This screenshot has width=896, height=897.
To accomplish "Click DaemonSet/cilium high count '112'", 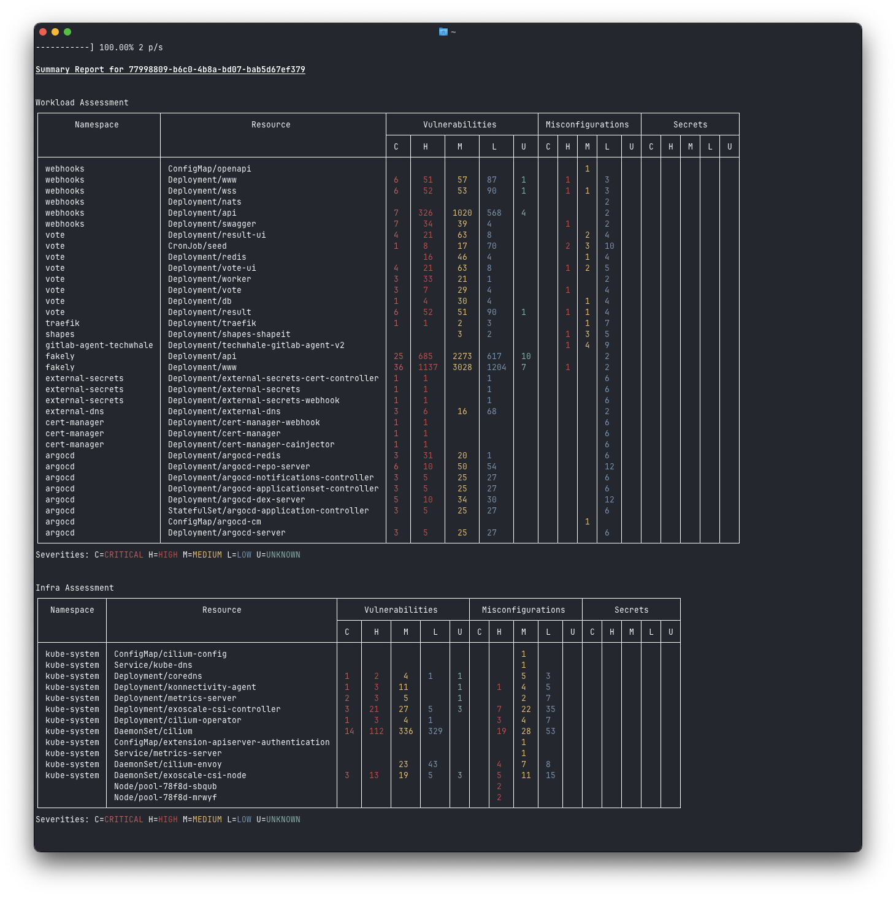I will point(377,732).
